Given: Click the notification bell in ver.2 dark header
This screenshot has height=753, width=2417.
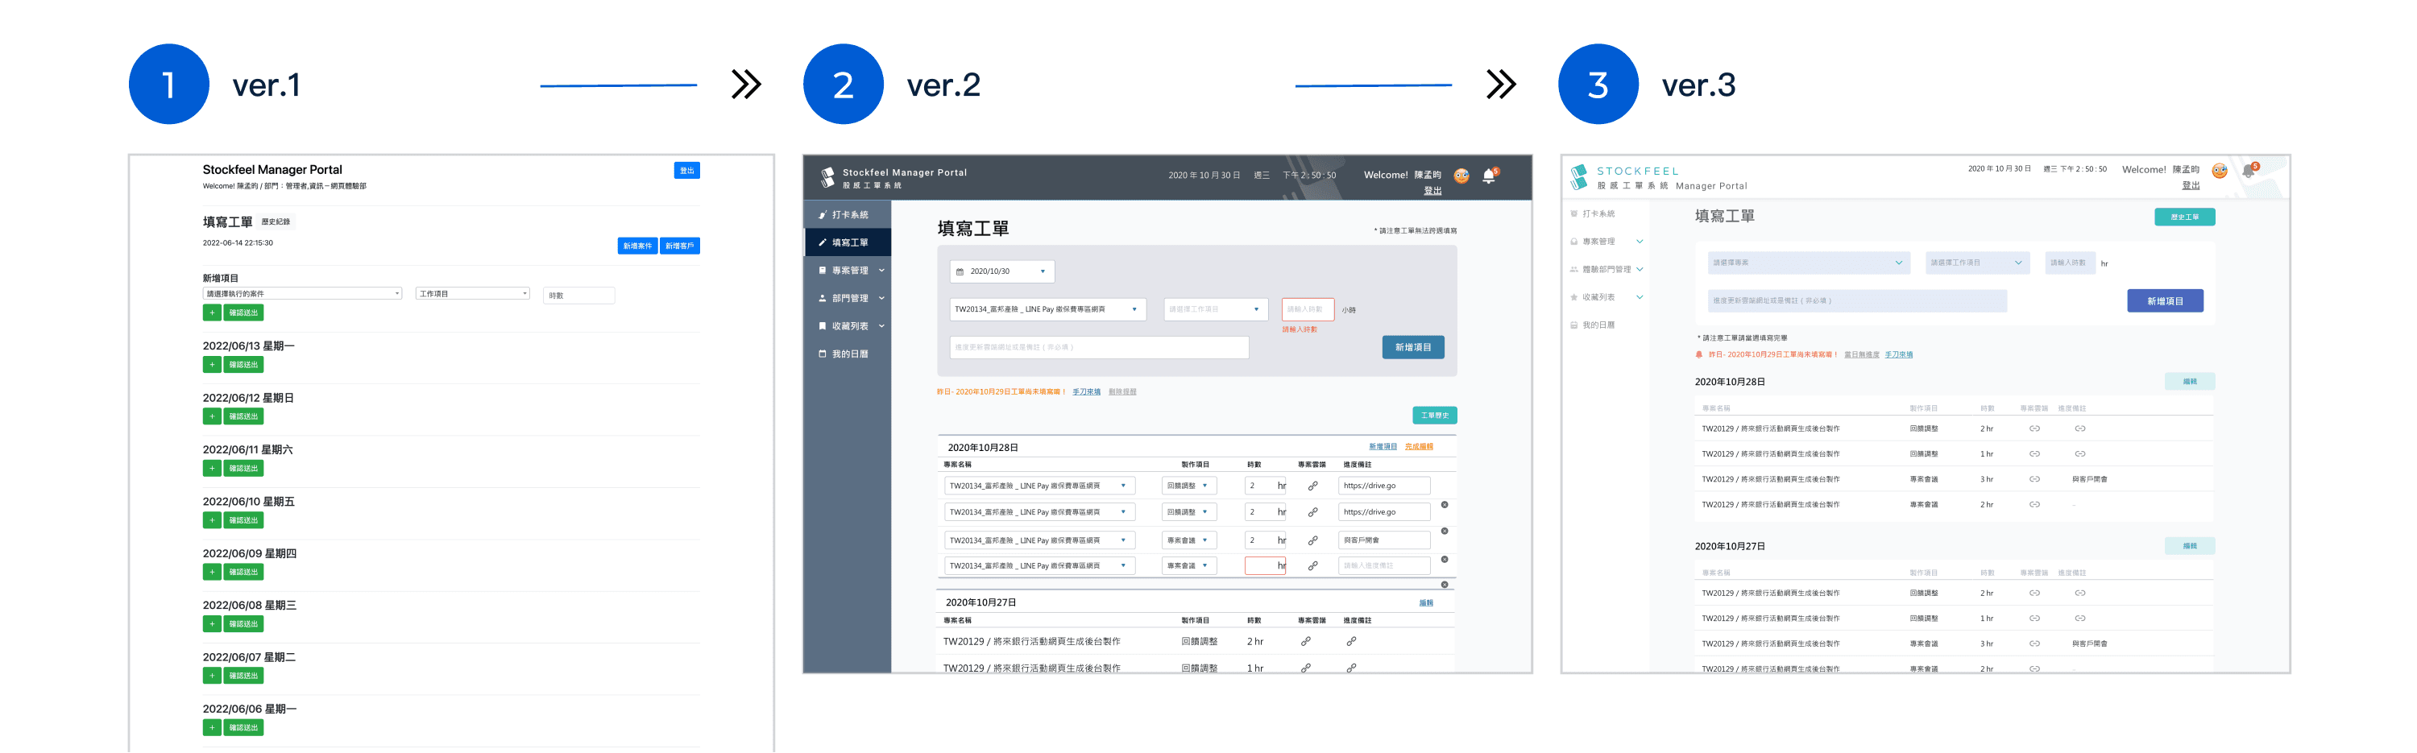Looking at the screenshot, I should pos(1488,176).
